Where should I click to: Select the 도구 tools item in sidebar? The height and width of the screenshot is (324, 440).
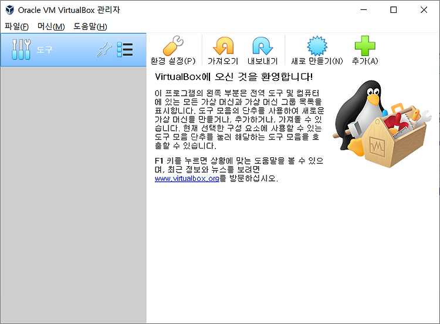[73, 50]
